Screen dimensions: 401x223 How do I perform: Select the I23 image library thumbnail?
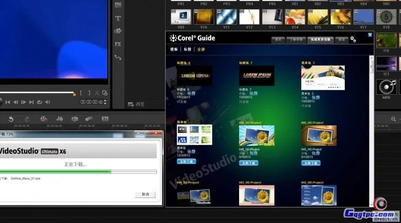pos(386,64)
